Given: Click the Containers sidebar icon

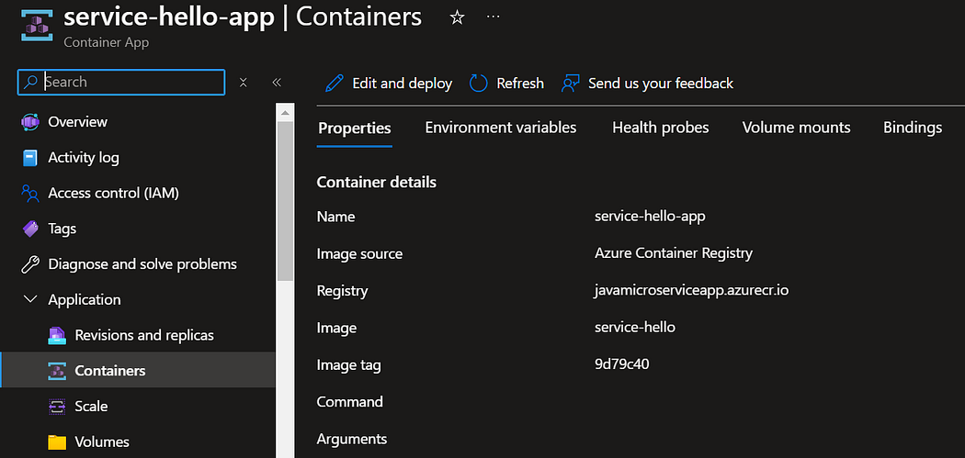Looking at the screenshot, I should pyautogui.click(x=57, y=371).
